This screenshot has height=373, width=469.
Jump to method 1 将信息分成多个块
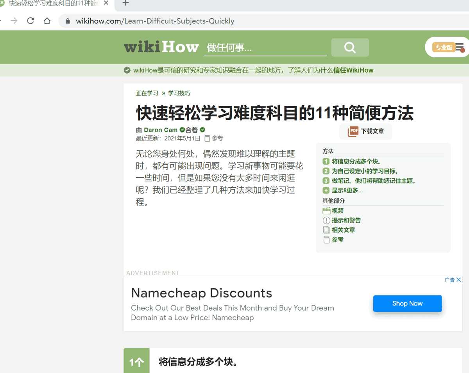pyautogui.click(x=356, y=162)
